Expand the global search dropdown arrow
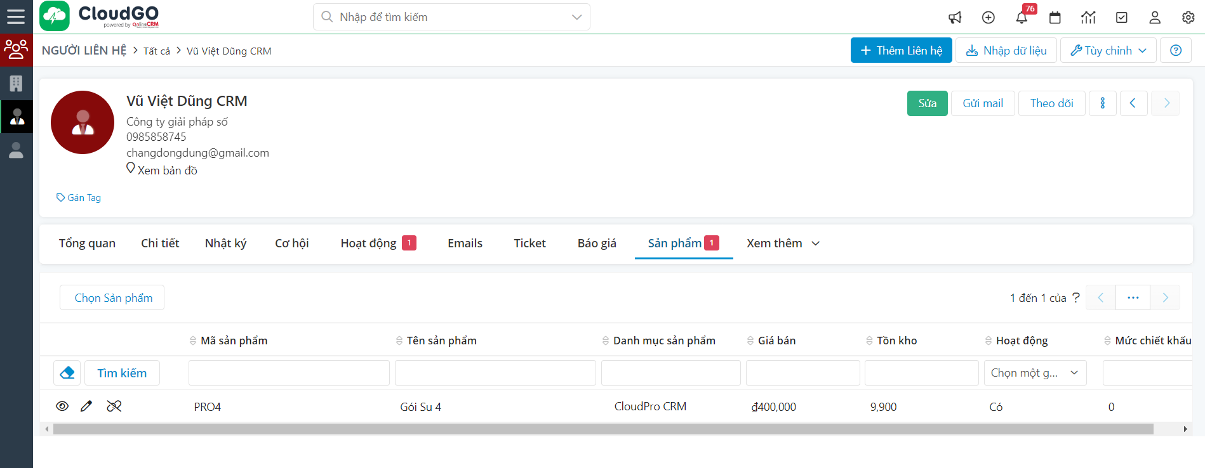This screenshot has height=468, width=1205. point(576,17)
